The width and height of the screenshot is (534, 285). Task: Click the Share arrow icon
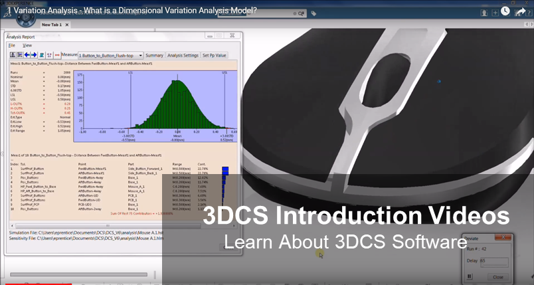pos(520,12)
